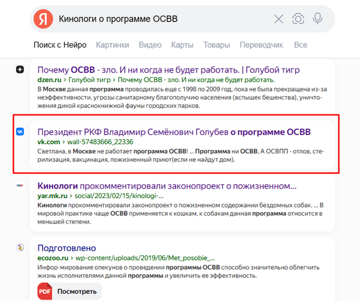This screenshot has width=360, height=301.
Task: Select the Карты tab
Action: 182,45
